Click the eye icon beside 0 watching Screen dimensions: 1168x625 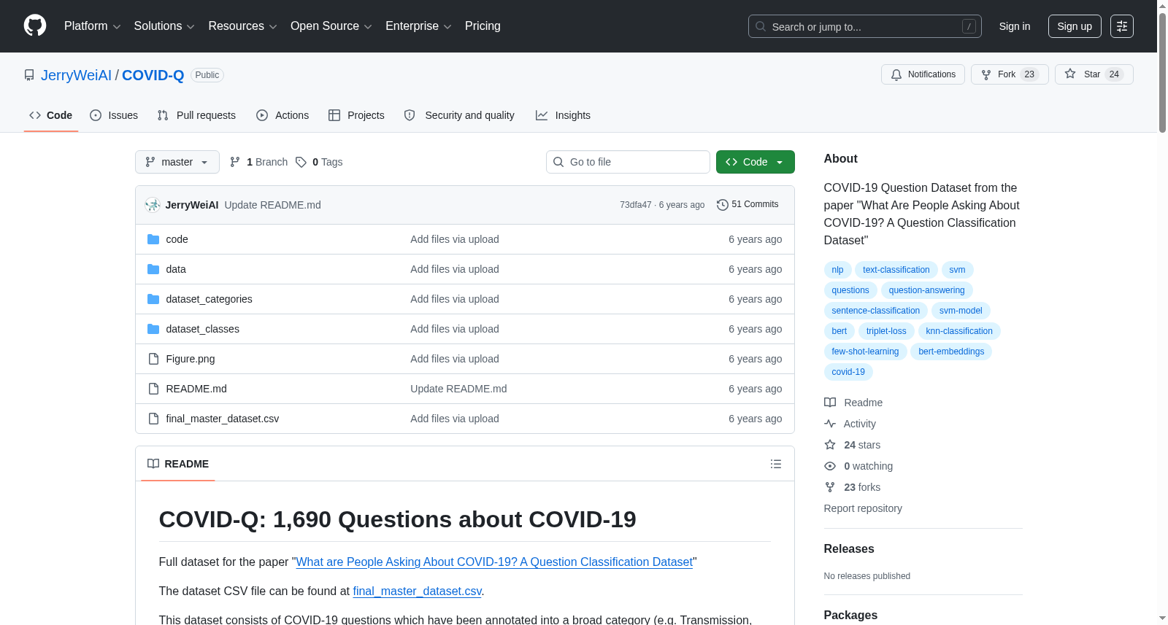830,466
